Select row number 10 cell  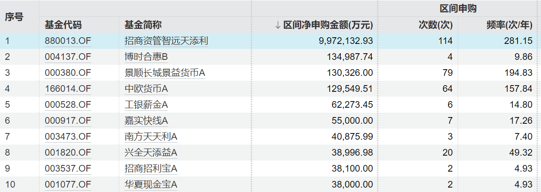click(x=10, y=184)
